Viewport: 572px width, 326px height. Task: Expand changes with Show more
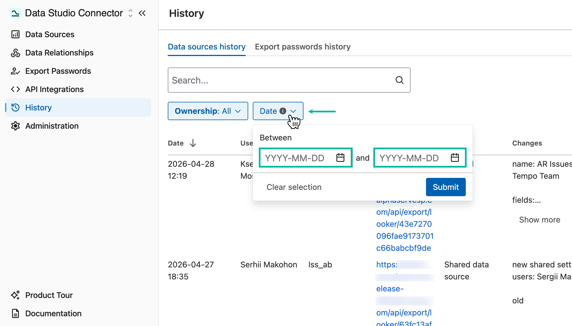click(540, 220)
